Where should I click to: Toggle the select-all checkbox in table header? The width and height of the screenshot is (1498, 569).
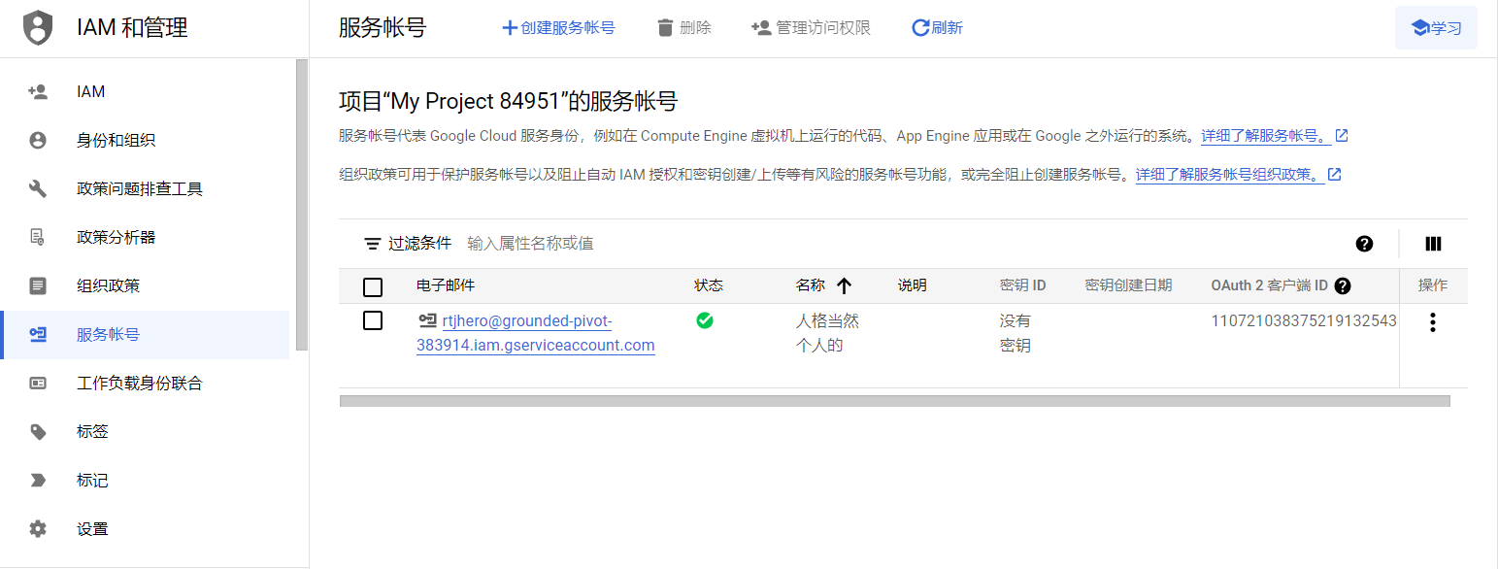(373, 286)
